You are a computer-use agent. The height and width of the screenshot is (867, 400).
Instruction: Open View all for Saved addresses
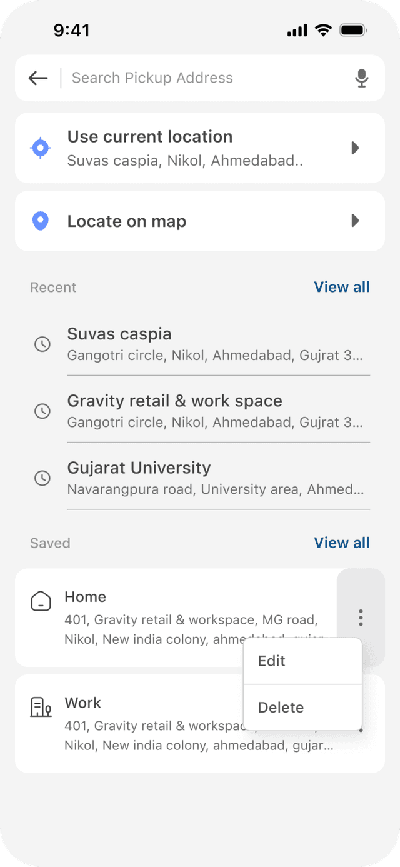pyautogui.click(x=342, y=543)
